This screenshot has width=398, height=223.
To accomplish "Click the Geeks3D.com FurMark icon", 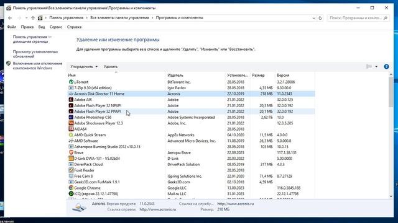I will (x=71, y=182).
